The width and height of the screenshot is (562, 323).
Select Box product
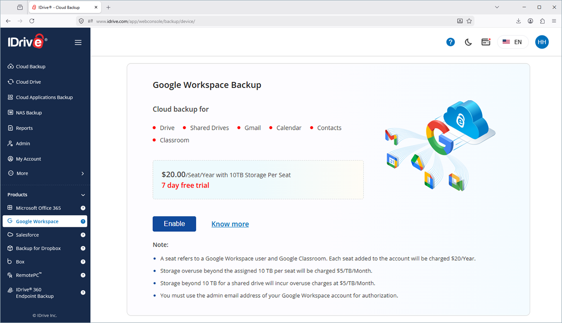20,261
